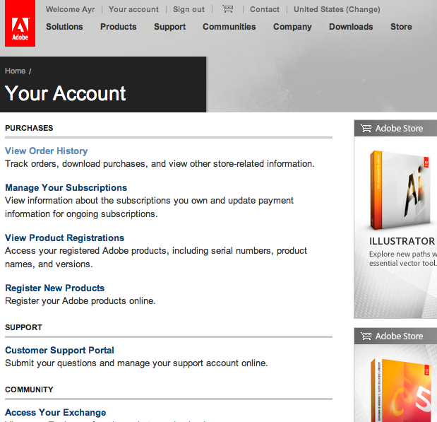Screen dimensions: 437x422
Task: Click the SUPPORT section heading
Action: tap(24, 327)
